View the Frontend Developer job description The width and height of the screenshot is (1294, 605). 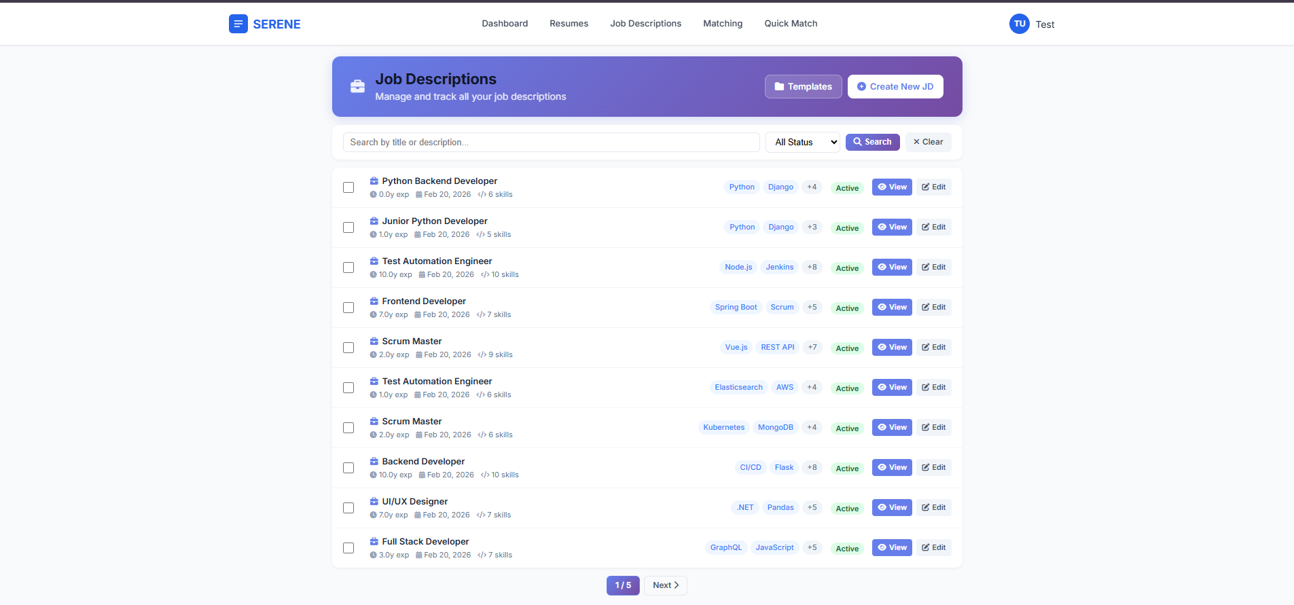pos(891,308)
